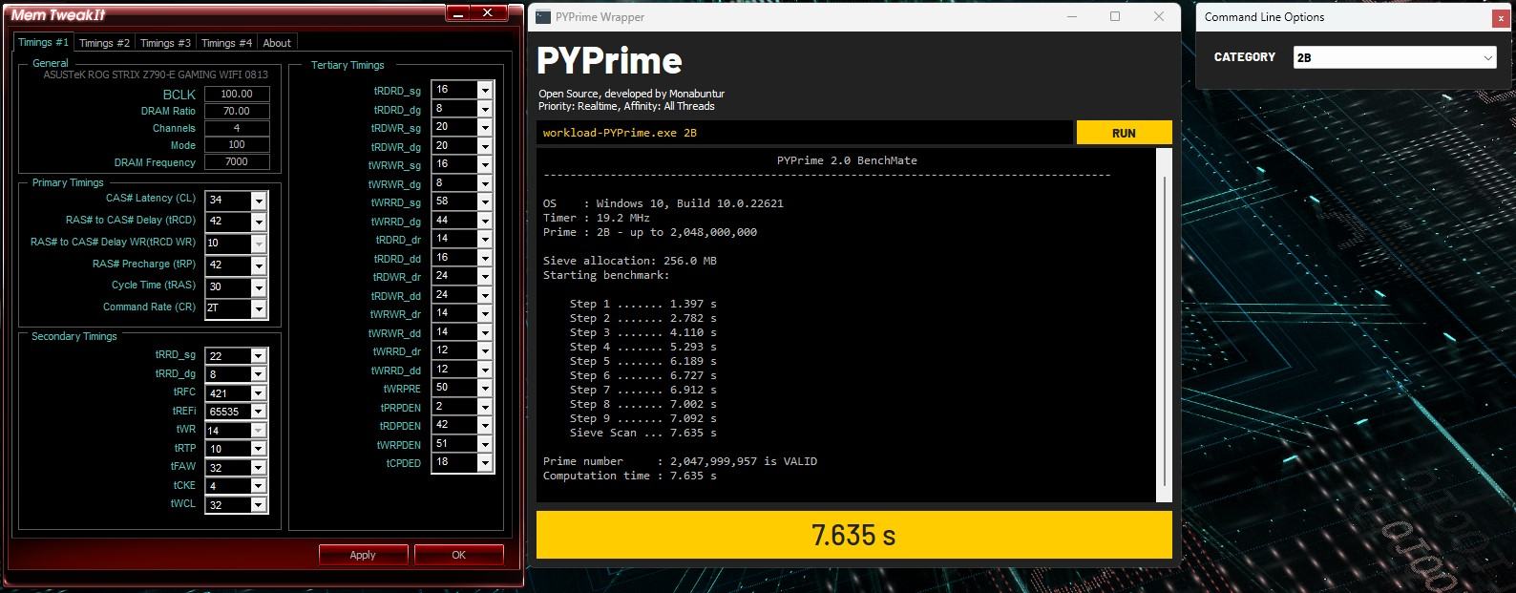Open the tWRWR_dd dropdown
The image size is (1516, 593).
pos(485,332)
